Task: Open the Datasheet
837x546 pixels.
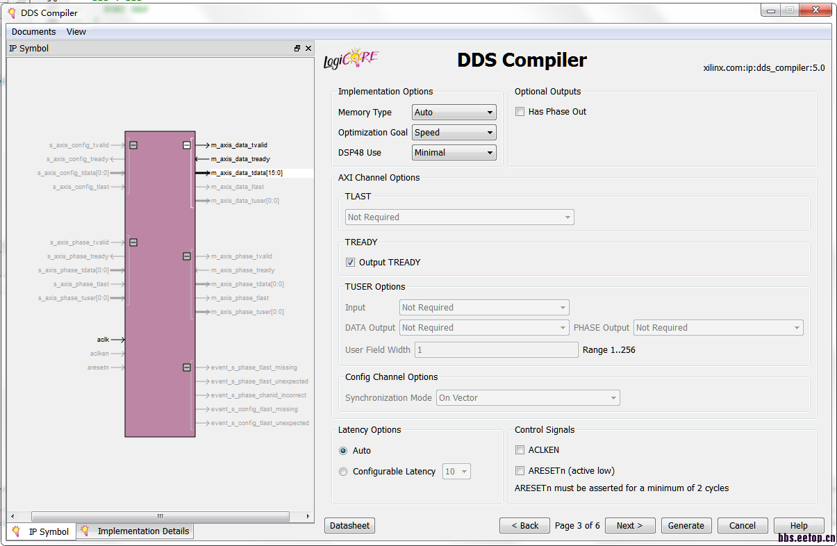Action: point(349,525)
